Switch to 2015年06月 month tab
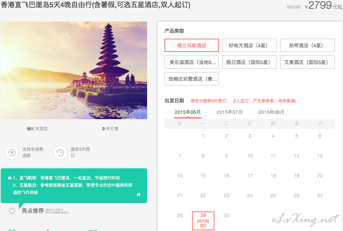The width and height of the screenshot is (343, 231). pyautogui.click(x=188, y=112)
